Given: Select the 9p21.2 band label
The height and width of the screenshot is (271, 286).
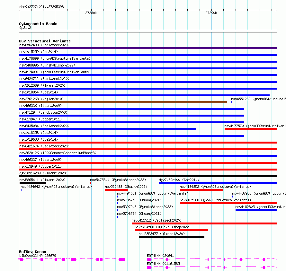Looking at the screenshot, I should [25, 28].
